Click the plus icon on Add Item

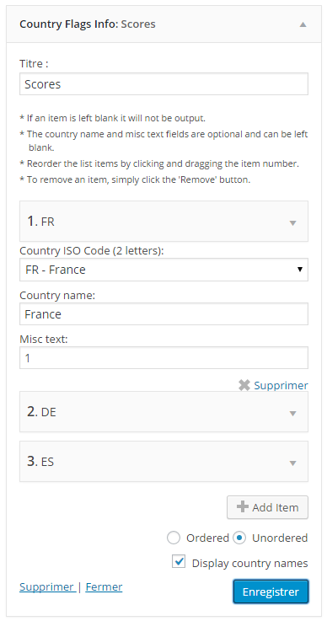(242, 507)
